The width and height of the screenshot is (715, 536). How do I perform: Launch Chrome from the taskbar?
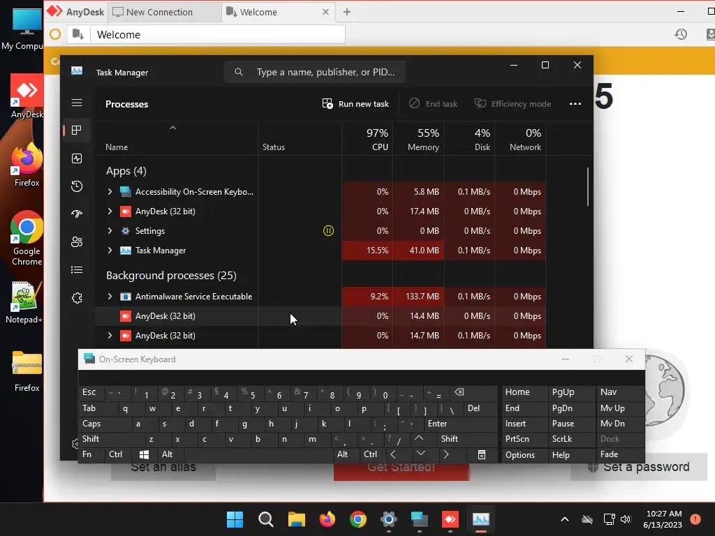point(358,519)
